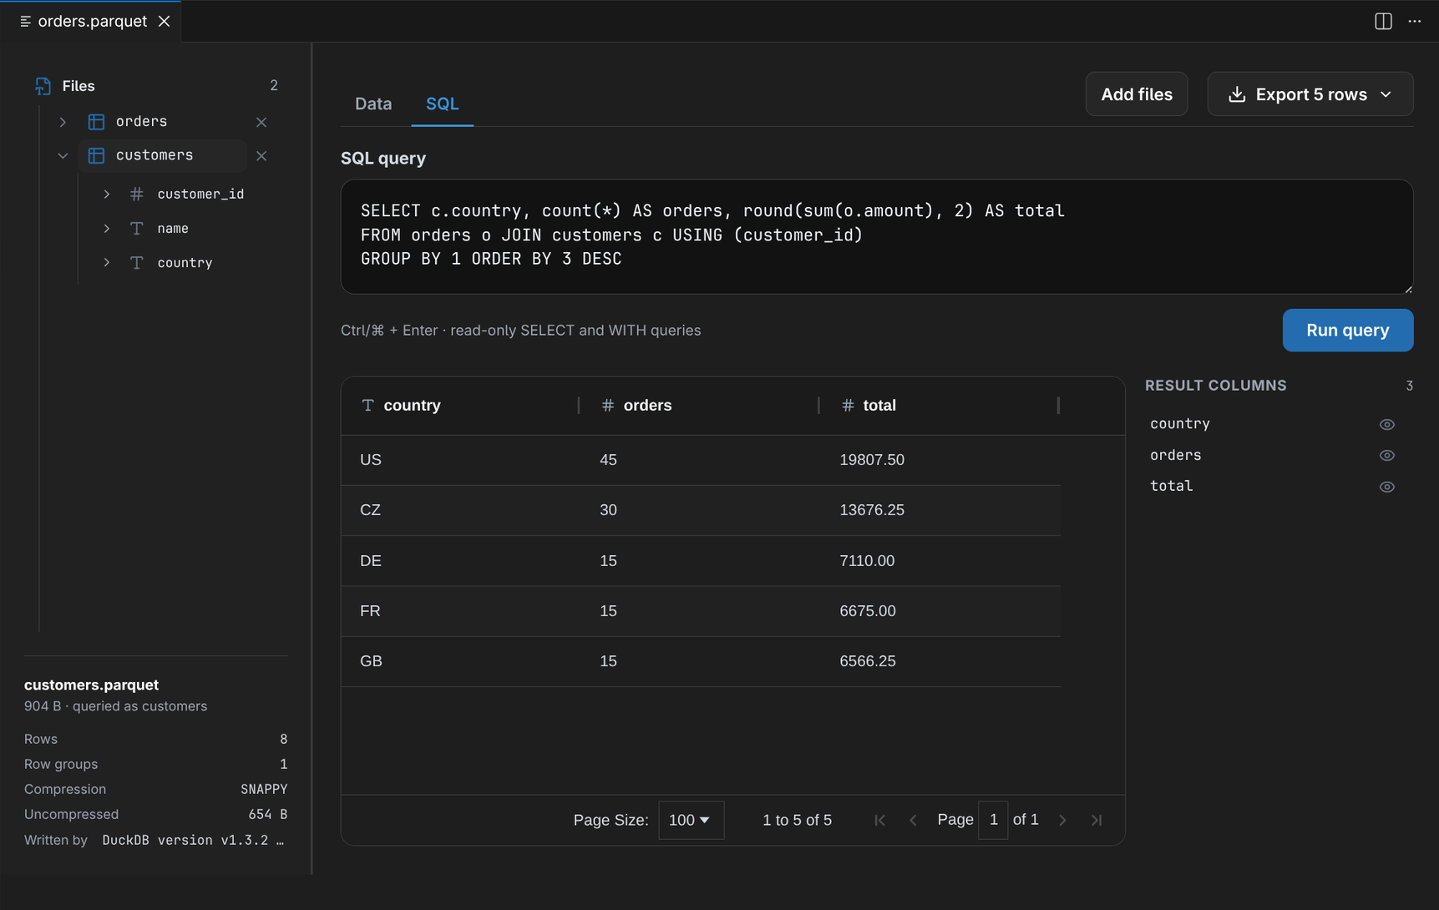Expand the orders table node
Screen dimensions: 1439x910
tap(63, 122)
